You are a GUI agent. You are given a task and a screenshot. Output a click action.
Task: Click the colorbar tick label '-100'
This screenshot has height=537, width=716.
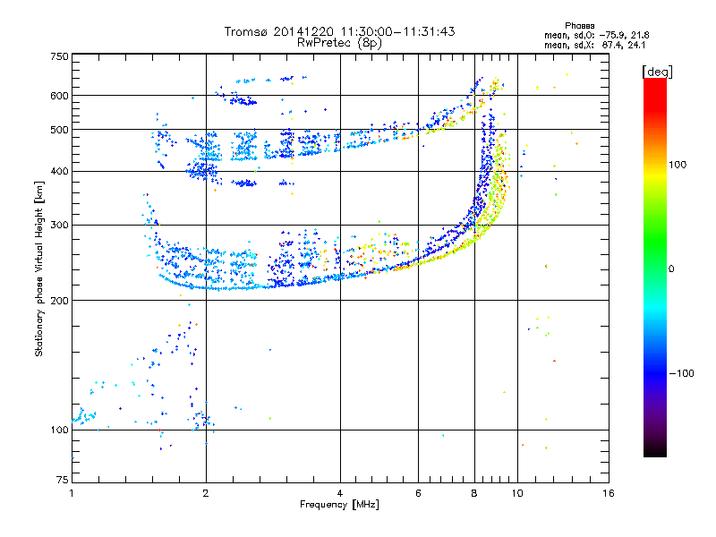[681, 373]
